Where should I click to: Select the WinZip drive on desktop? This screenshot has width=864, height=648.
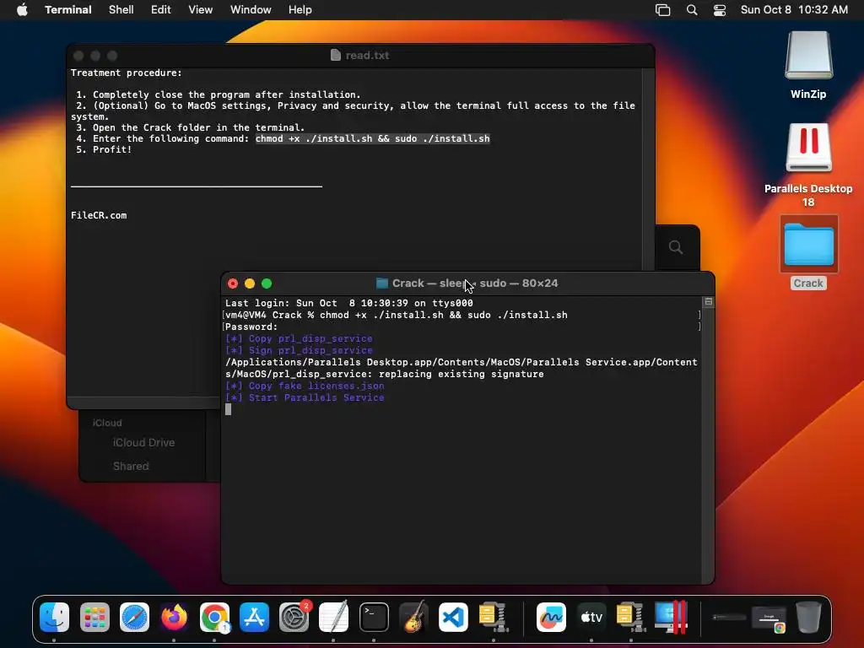[808, 66]
